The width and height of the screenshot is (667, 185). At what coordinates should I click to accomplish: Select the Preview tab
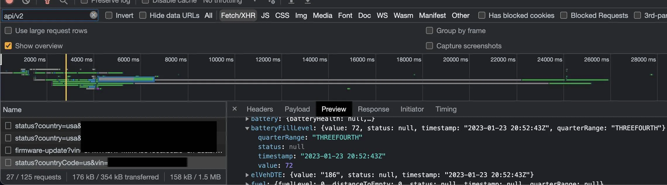click(x=334, y=109)
